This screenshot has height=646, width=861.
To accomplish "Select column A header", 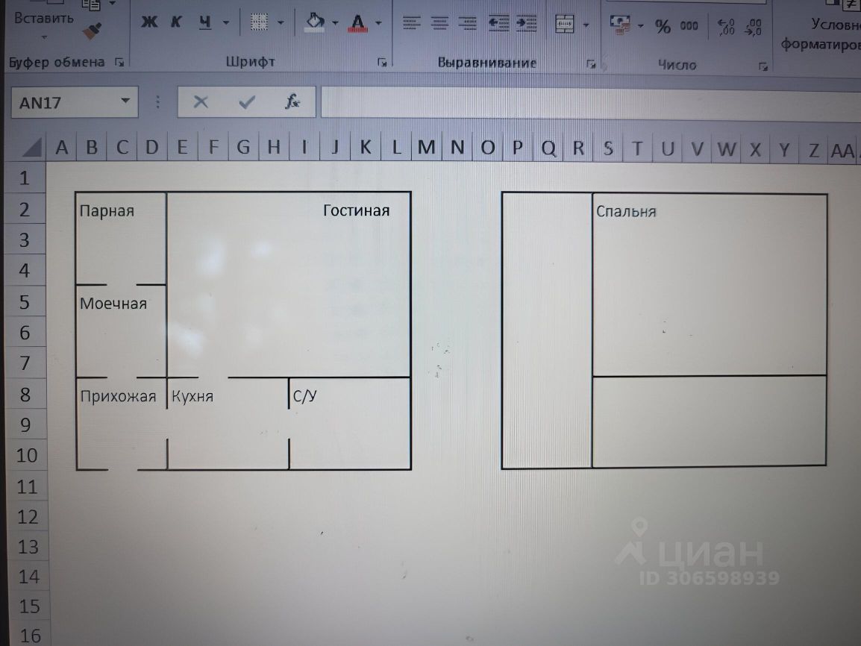I will [x=61, y=147].
